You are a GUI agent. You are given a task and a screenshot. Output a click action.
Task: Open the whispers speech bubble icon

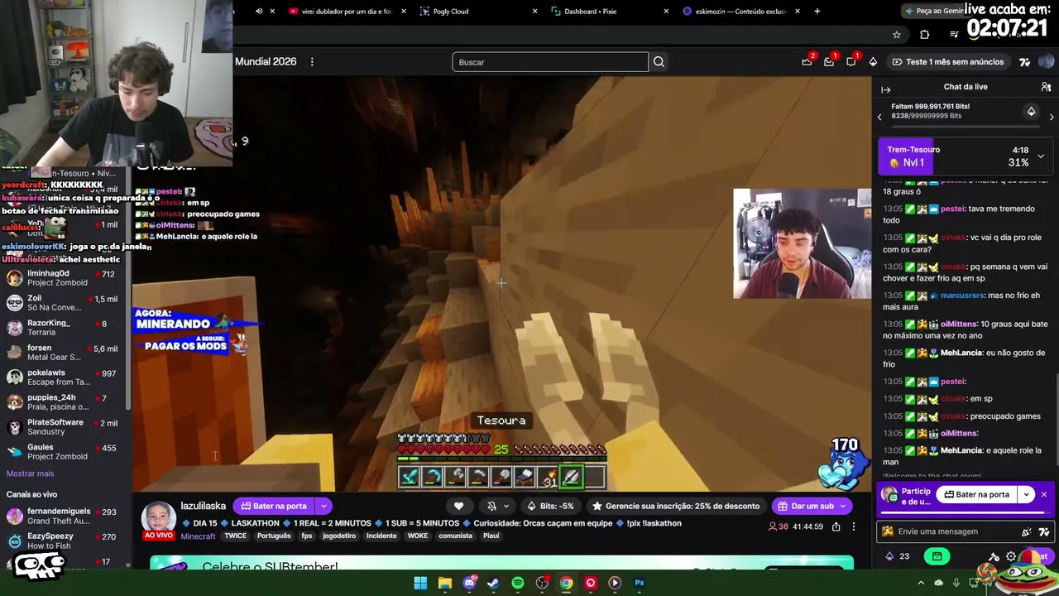851,62
